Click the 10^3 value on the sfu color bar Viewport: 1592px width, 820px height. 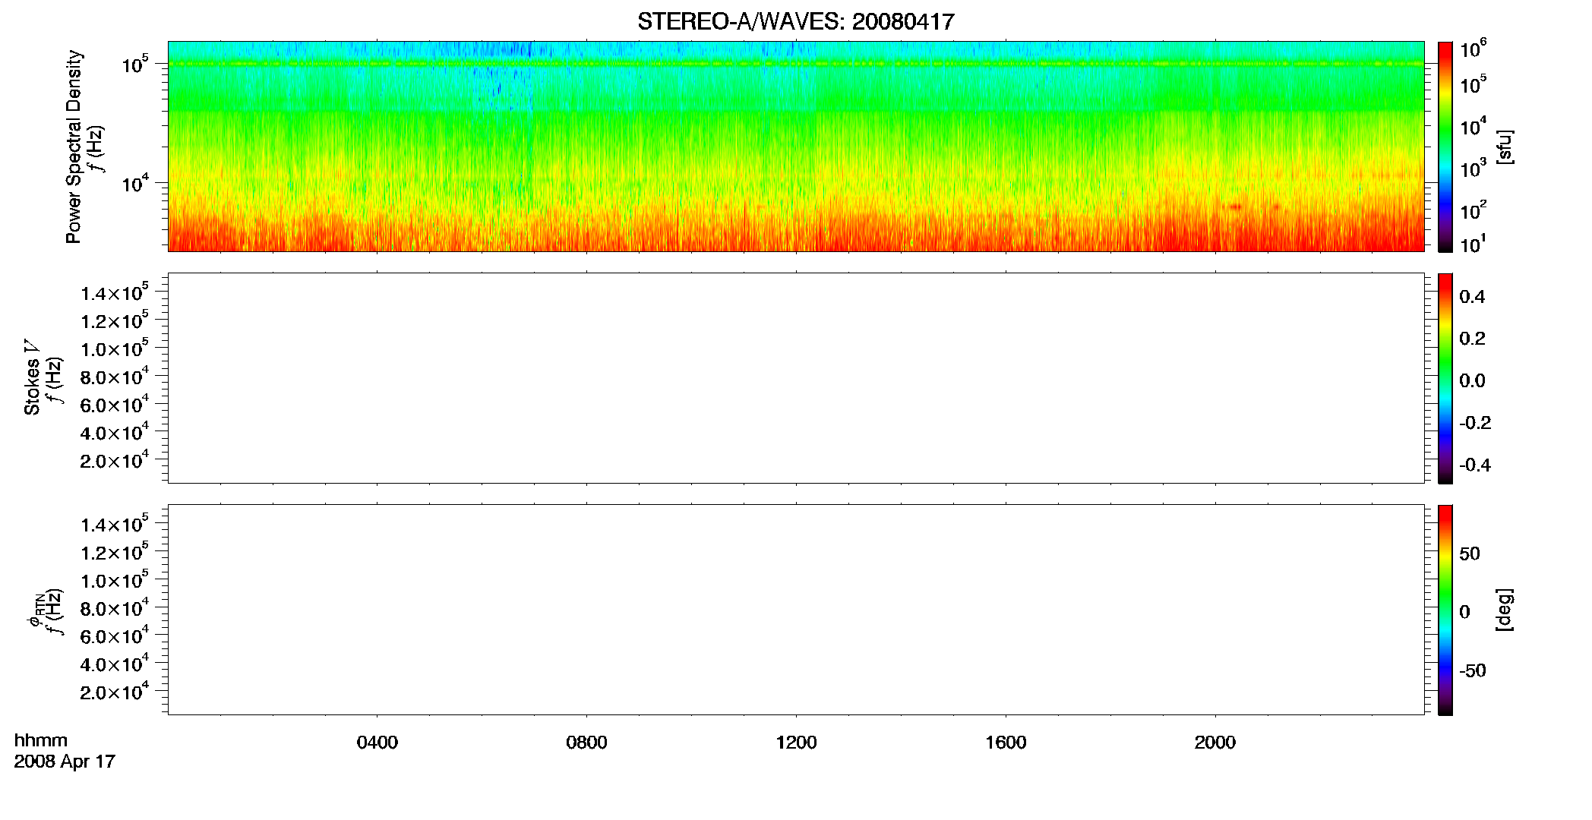[1473, 169]
